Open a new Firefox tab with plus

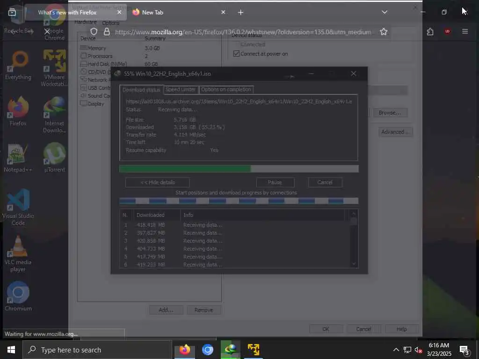tap(241, 13)
